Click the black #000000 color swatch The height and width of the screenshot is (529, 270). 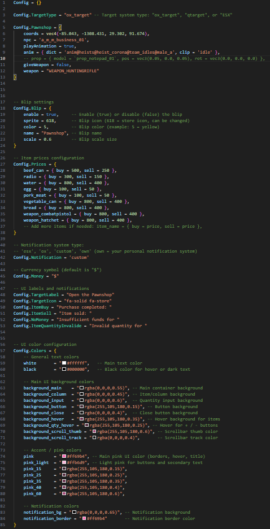point(64,370)
